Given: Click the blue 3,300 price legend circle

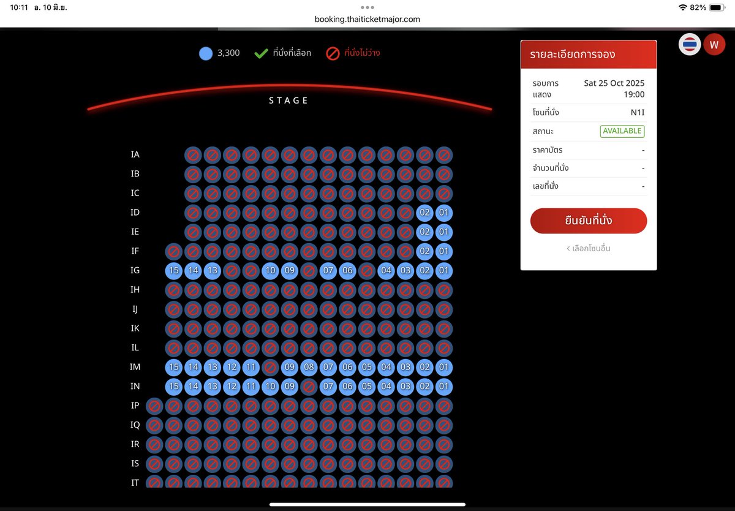Looking at the screenshot, I should tap(206, 53).
